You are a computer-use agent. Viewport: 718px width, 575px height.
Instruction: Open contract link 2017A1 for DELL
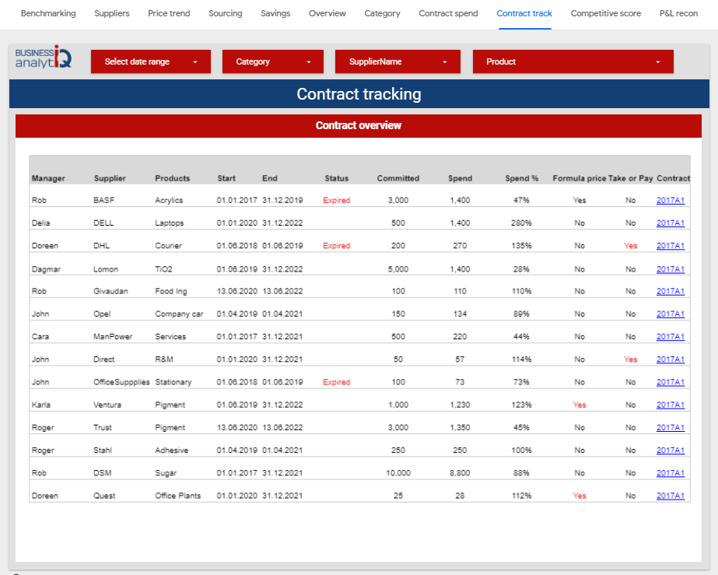671,223
